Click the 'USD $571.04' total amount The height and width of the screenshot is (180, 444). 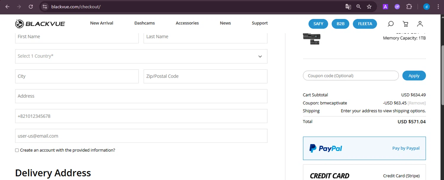(411, 122)
